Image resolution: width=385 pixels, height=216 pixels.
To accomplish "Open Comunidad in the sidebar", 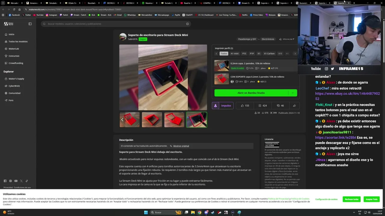I will pos(13,93).
